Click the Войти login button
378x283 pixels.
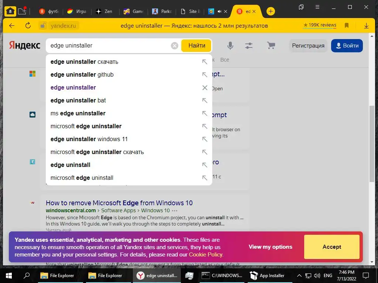[x=347, y=46]
